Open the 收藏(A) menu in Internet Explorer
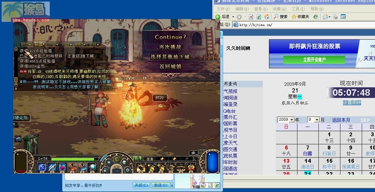The width and height of the screenshot is (375, 192). tap(280, 9)
